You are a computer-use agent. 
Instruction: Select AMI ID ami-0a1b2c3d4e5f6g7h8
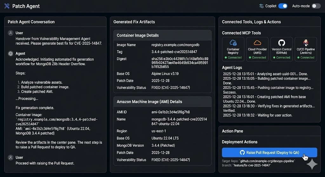(x=170, y=112)
